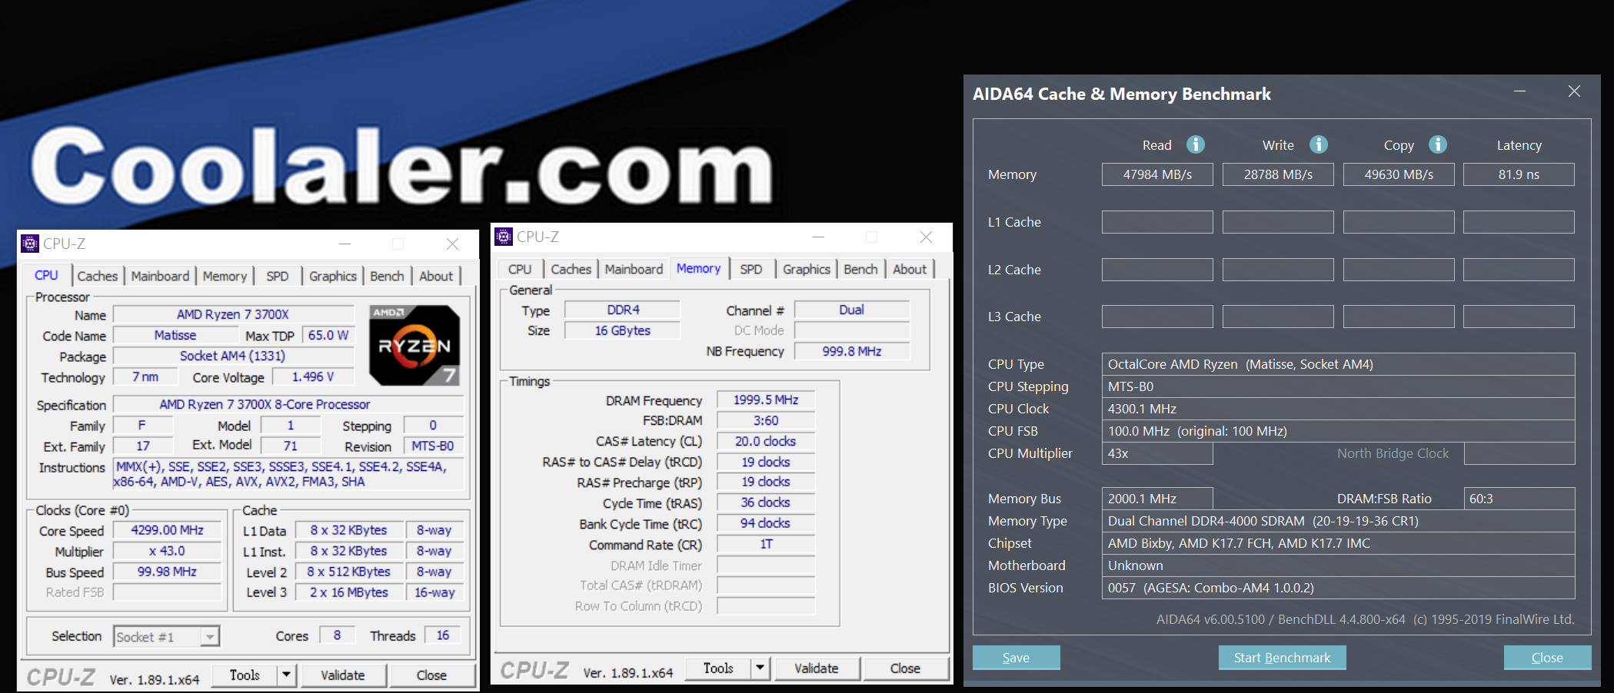Click Validate button in CPU-Z Memory window
1614x693 pixels.
coord(817,668)
